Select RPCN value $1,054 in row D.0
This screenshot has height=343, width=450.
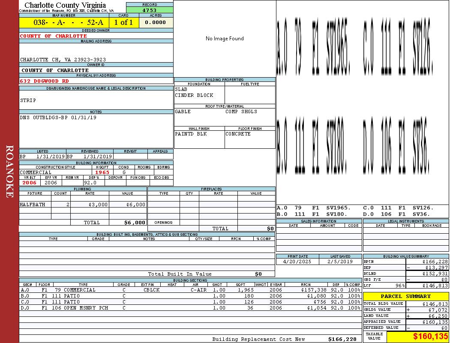pos(317,308)
